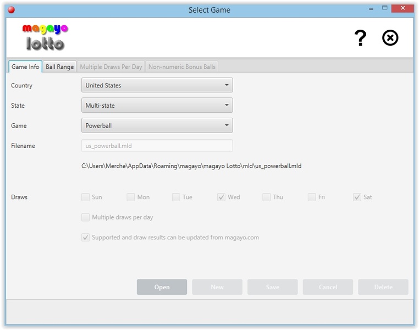Viewport: 419px width, 330px height.
Task: Click the Filename label
Action: click(x=23, y=146)
